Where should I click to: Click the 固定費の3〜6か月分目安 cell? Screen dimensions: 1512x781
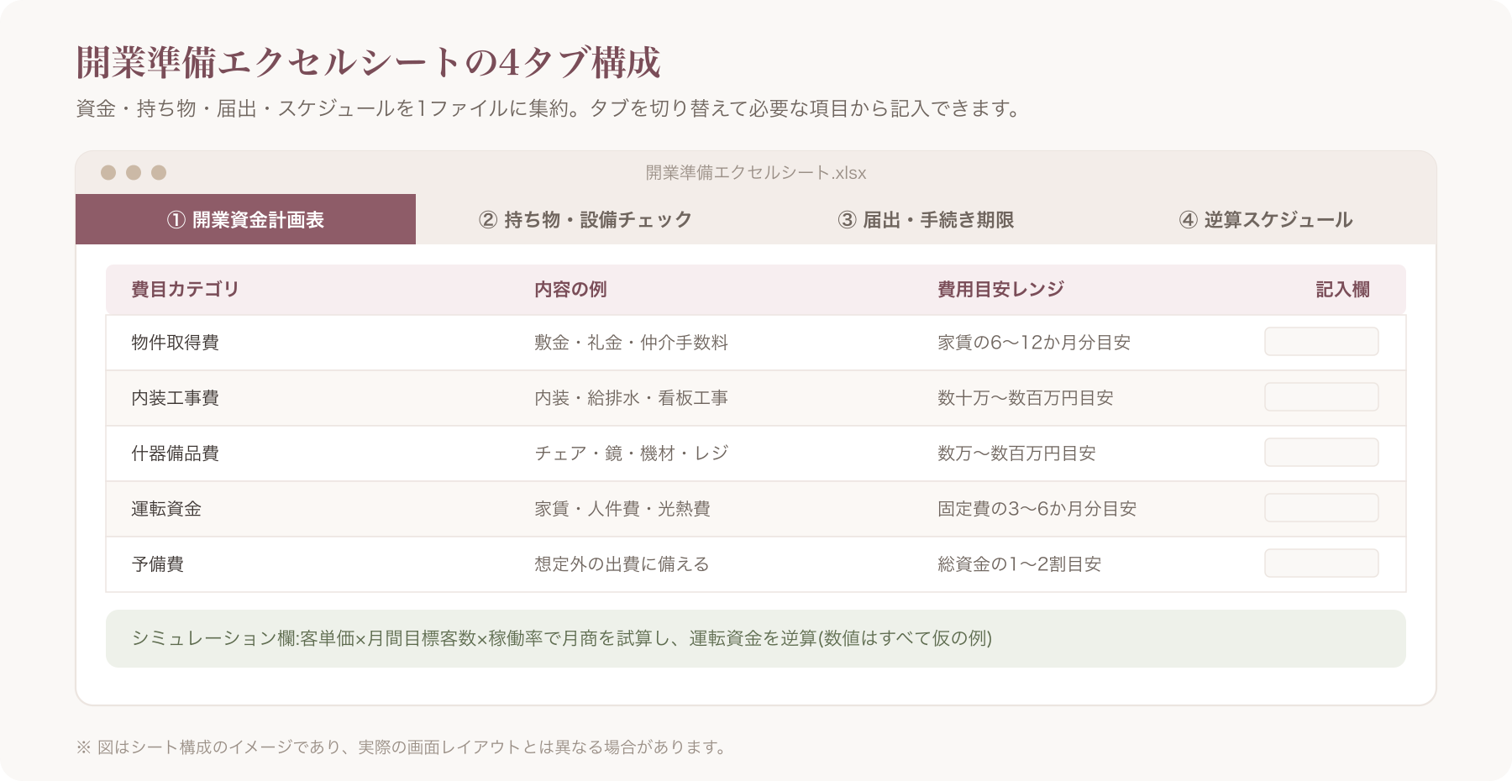point(1037,509)
